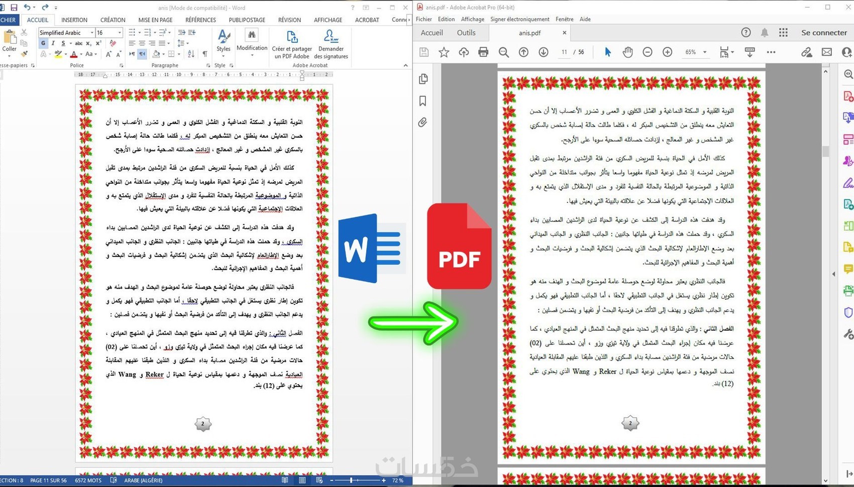The image size is (854, 487).
Task: Open the Signer électroniquement menu
Action: (520, 19)
